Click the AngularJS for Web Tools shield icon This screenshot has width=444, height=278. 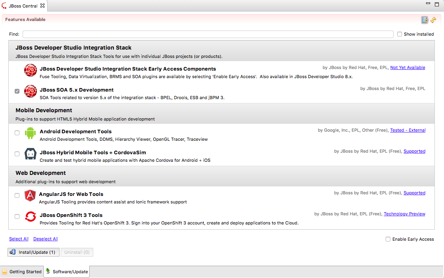click(x=30, y=195)
